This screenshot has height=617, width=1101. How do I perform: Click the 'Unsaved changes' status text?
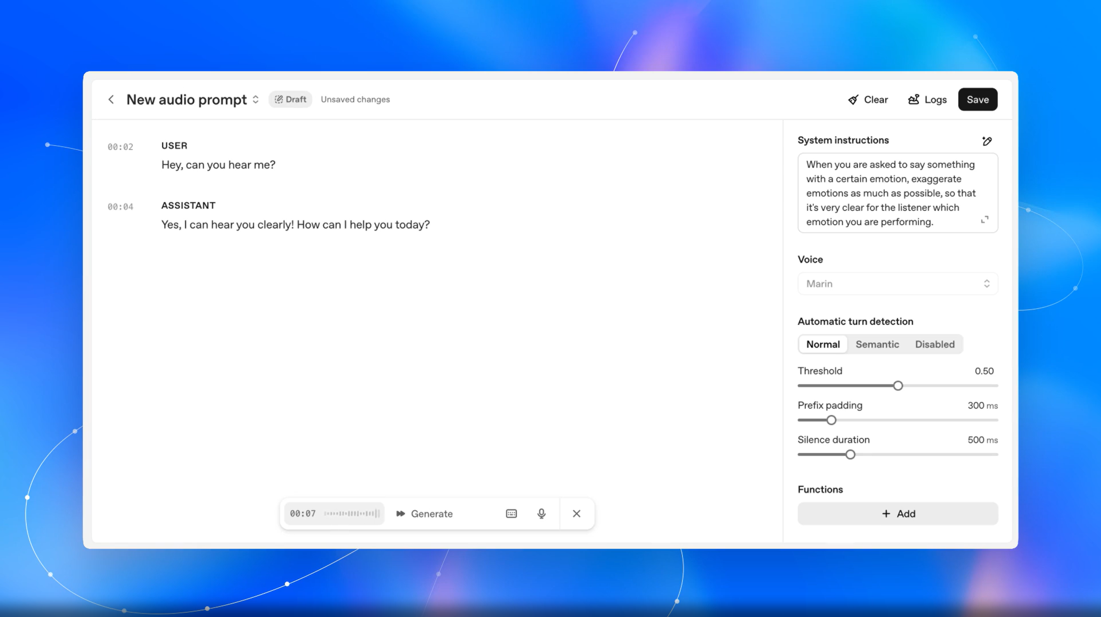point(355,99)
